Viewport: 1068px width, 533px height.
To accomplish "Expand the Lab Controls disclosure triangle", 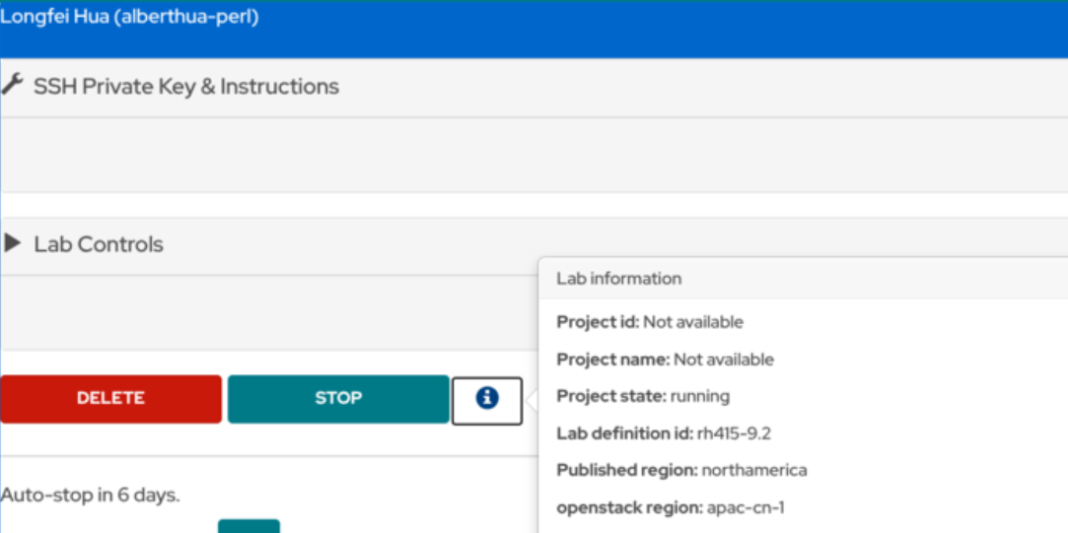I will point(13,243).
